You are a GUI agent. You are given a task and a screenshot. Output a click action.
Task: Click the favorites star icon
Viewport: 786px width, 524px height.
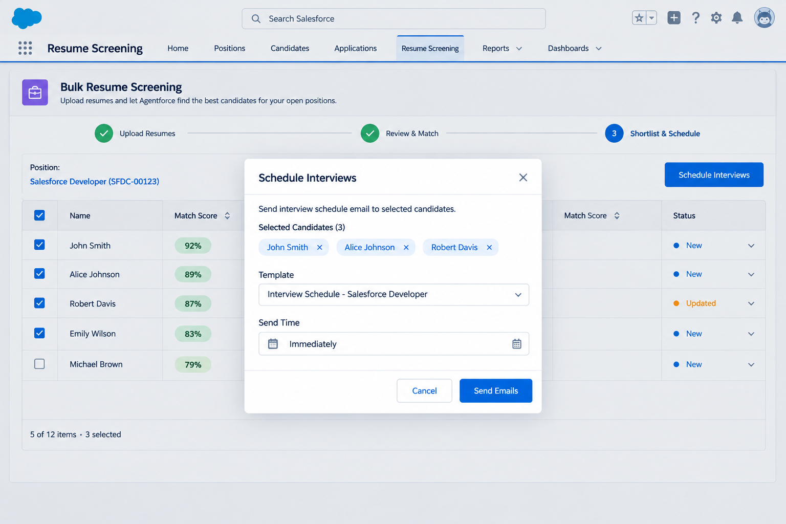coord(639,18)
